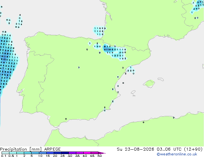The height and width of the screenshot is (157, 204).
Task: Click the Bay of Biscay rain patch
Action: click(x=99, y=31)
